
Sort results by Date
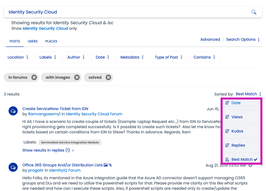236,103
